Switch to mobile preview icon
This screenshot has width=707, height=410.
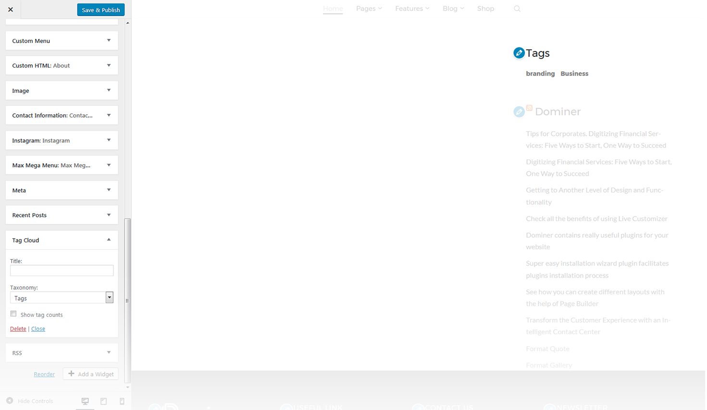pyautogui.click(x=122, y=401)
